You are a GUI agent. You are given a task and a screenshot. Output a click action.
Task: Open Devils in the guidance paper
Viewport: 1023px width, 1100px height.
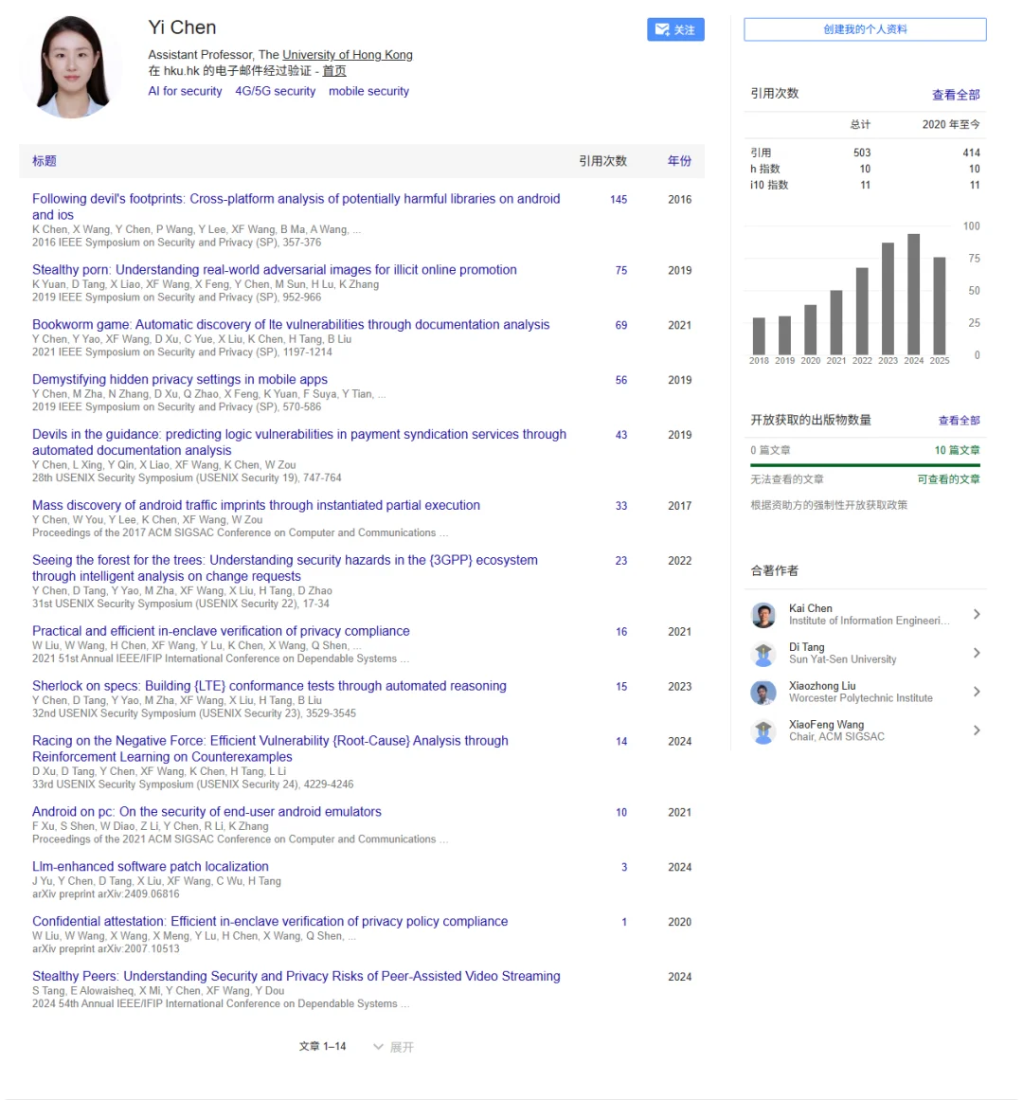pyautogui.click(x=298, y=442)
